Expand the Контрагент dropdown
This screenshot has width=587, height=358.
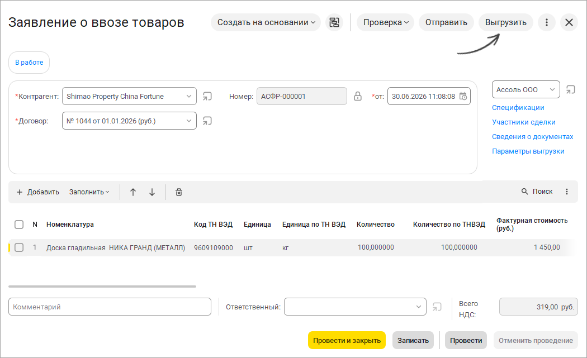pos(189,96)
